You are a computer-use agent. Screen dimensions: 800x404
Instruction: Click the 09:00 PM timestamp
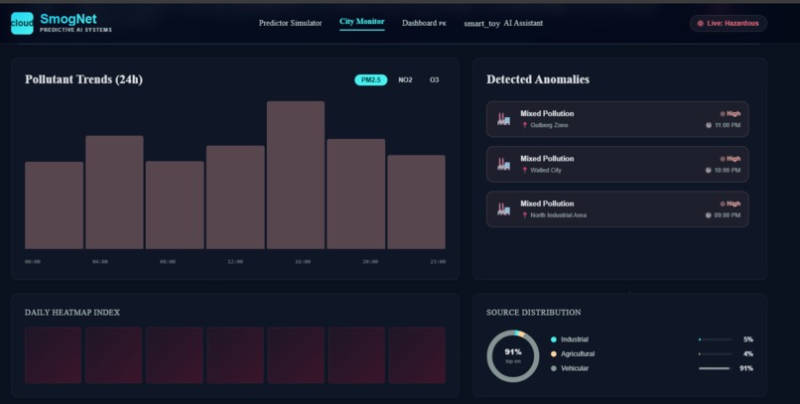pos(728,215)
